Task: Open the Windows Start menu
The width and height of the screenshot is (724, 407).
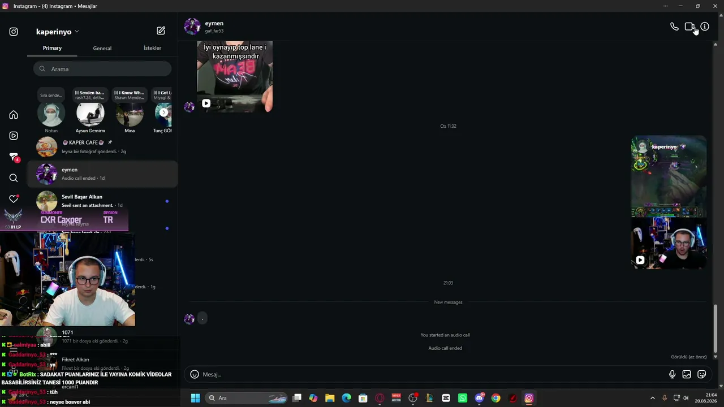Action: pyautogui.click(x=195, y=398)
